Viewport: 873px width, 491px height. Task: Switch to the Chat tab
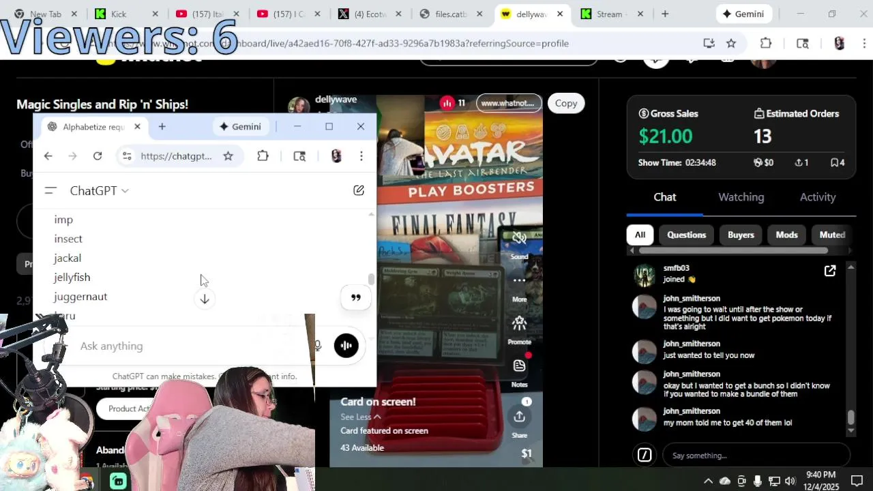(x=664, y=197)
